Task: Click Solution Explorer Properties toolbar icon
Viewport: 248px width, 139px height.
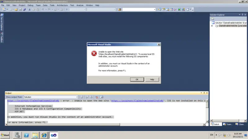Action: click(212, 19)
